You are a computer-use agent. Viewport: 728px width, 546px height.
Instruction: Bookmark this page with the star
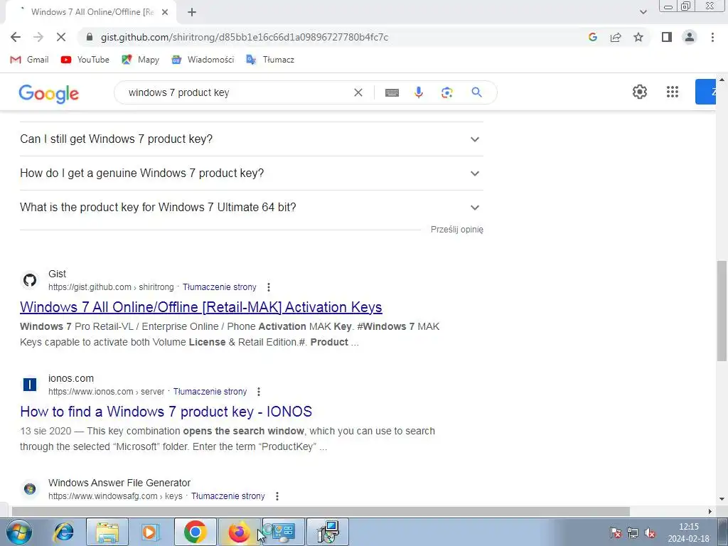(638, 37)
